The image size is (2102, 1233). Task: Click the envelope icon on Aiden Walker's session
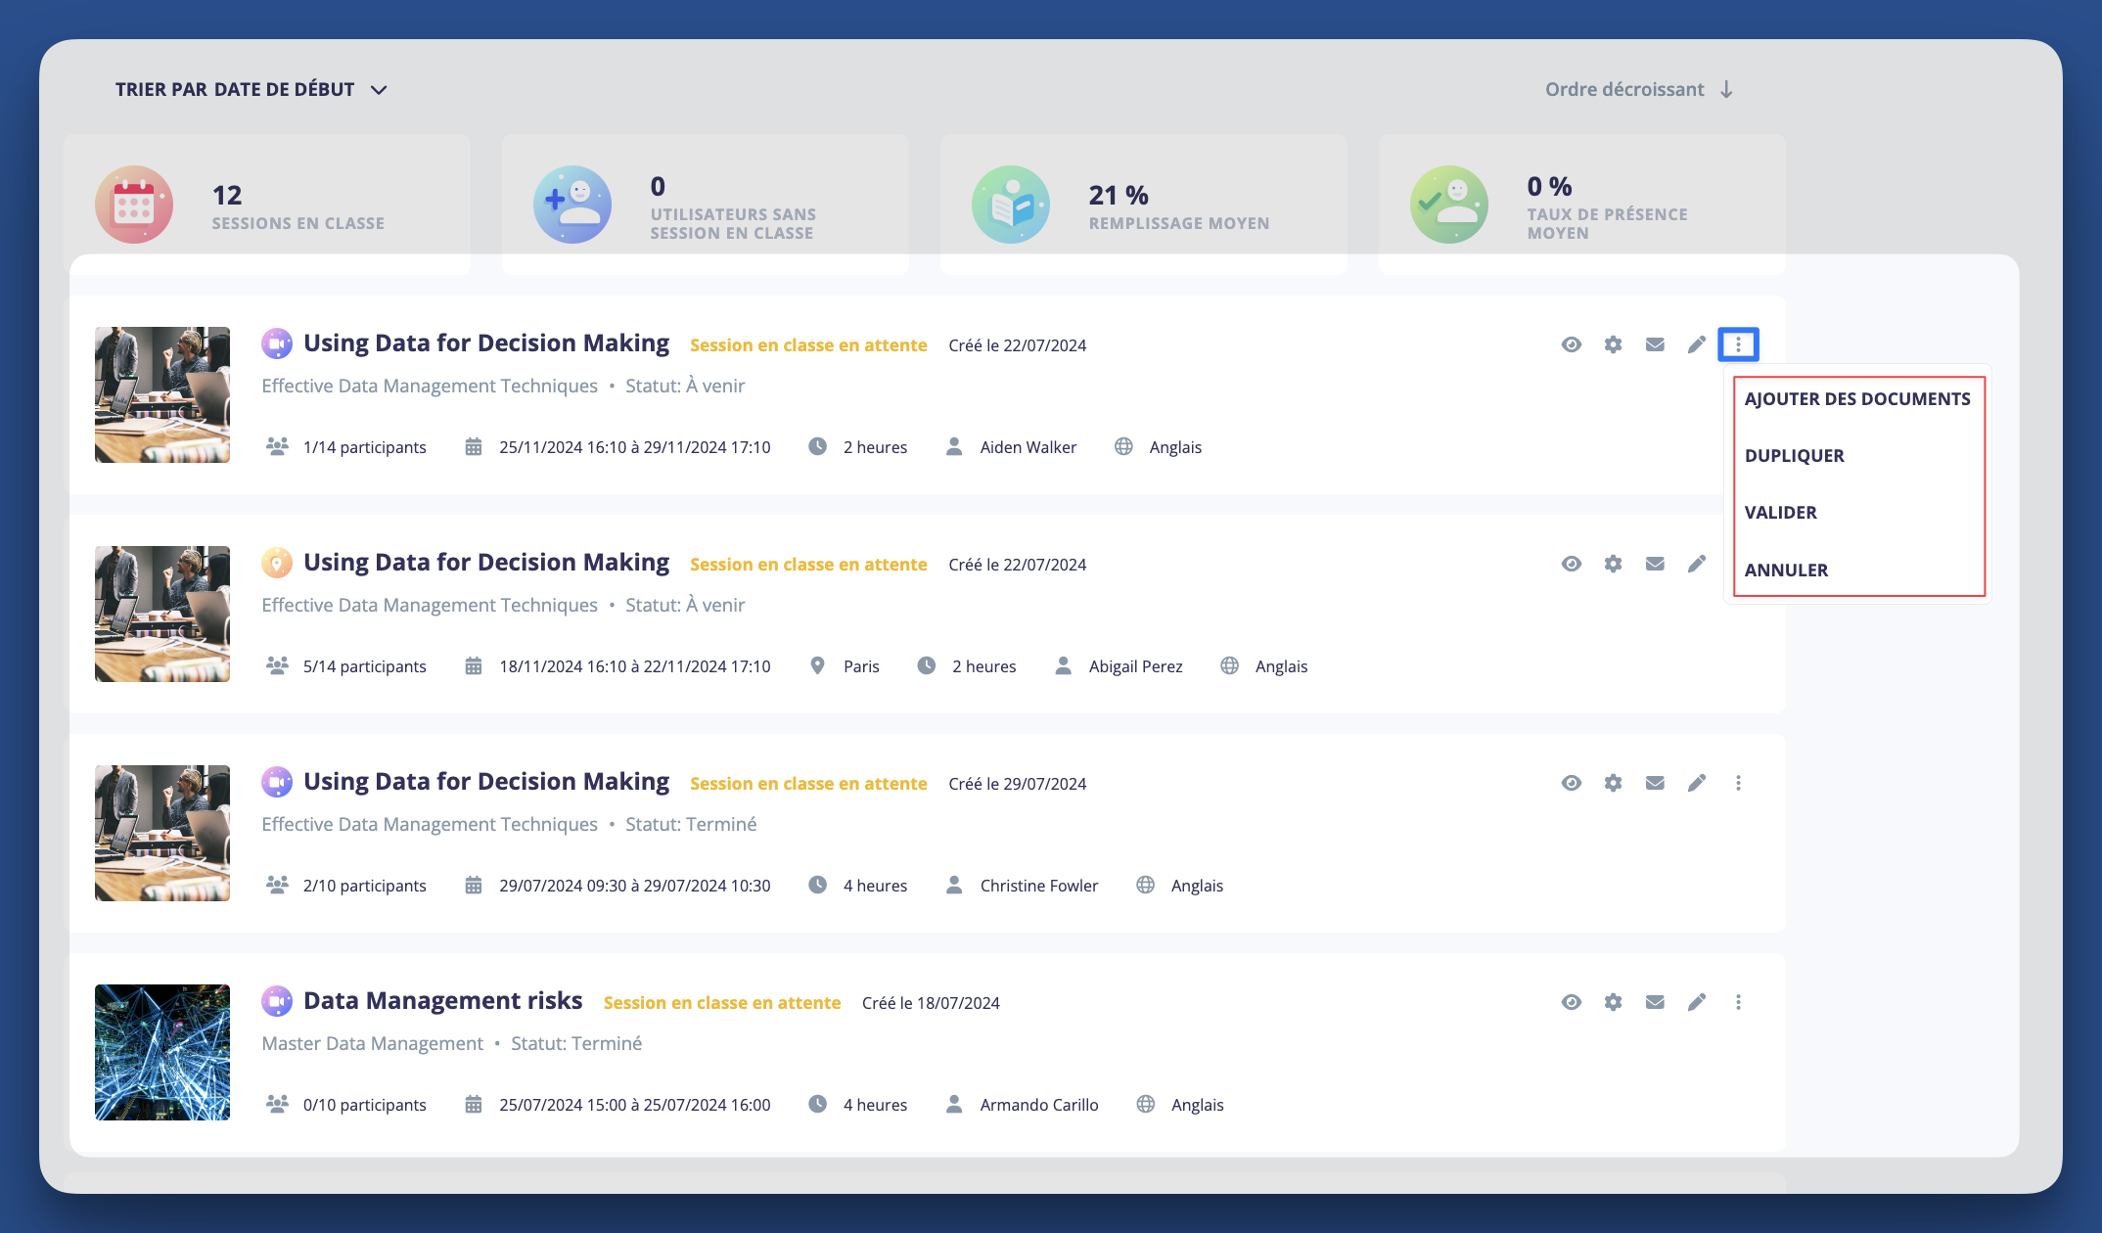pyautogui.click(x=1655, y=344)
